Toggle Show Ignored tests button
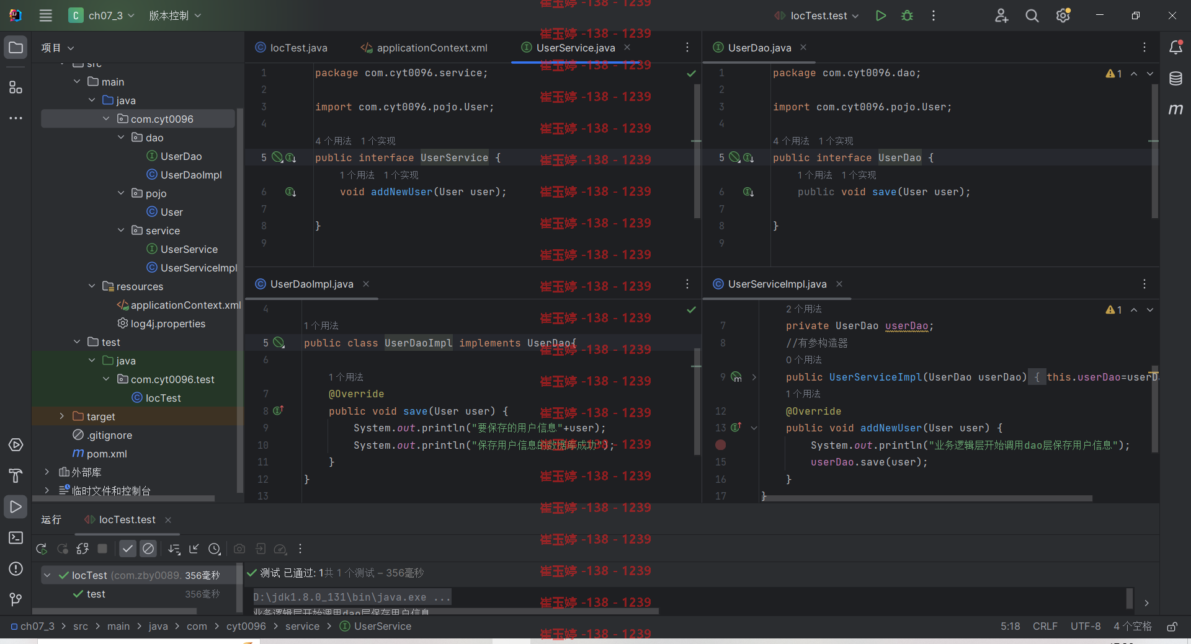The height and width of the screenshot is (644, 1191). [x=148, y=549]
